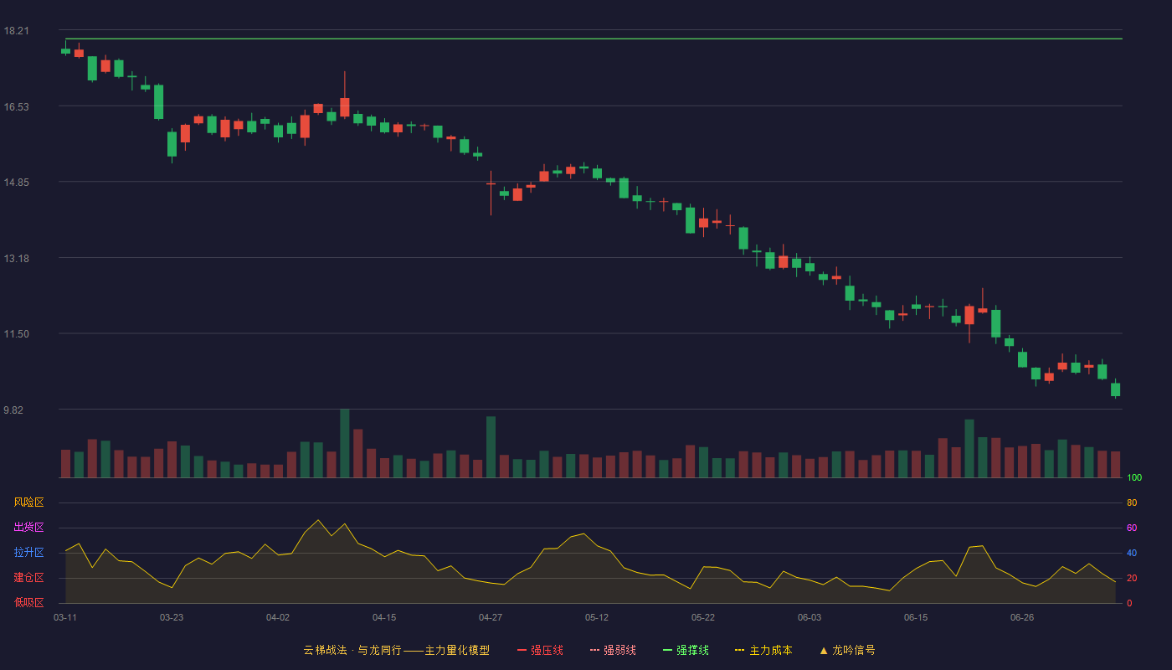Click the 低吸区 zone label
Screen dimensions: 1172x670
(x=28, y=602)
